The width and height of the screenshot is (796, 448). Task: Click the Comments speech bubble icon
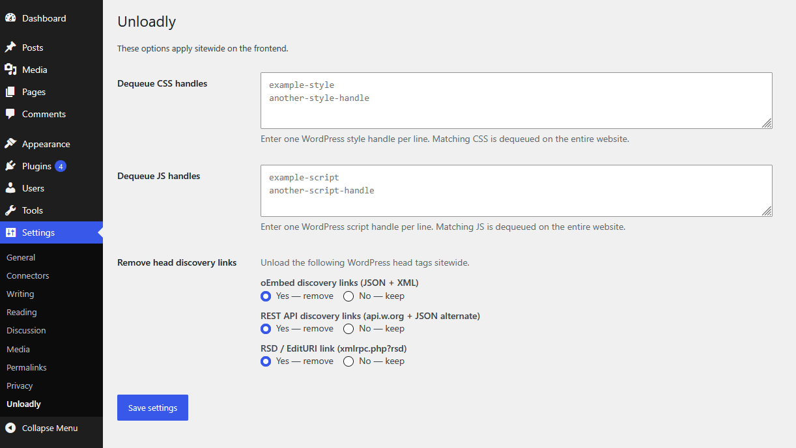point(10,114)
